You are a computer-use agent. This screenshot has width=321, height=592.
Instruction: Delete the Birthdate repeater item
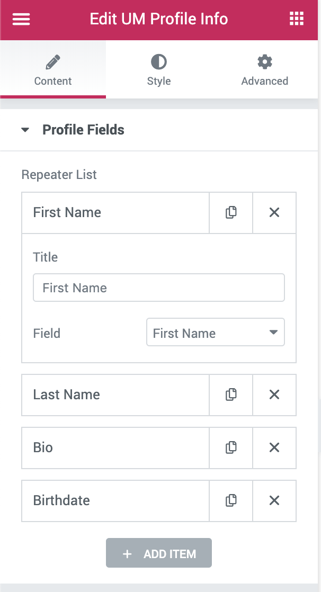pyautogui.click(x=274, y=500)
